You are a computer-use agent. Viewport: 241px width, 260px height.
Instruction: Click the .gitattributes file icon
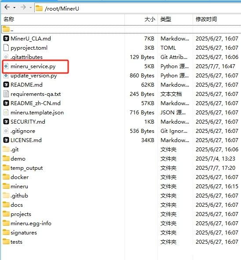point(6,57)
